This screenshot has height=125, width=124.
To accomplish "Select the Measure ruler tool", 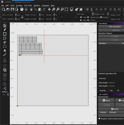I will point(5,55).
